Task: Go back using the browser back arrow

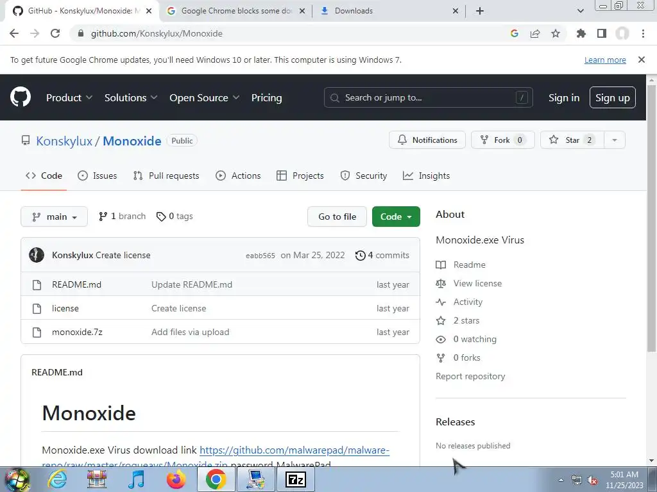Action: pos(14,33)
